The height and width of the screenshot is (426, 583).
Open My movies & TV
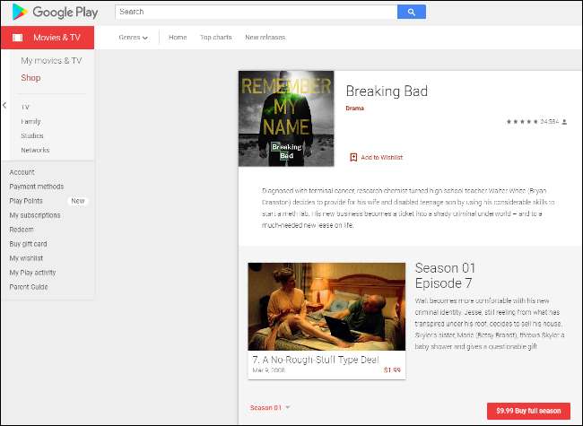[x=51, y=61]
